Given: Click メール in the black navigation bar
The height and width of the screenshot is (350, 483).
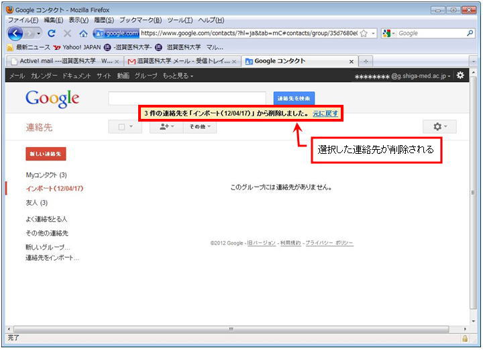Looking at the screenshot, I should 17,75.
